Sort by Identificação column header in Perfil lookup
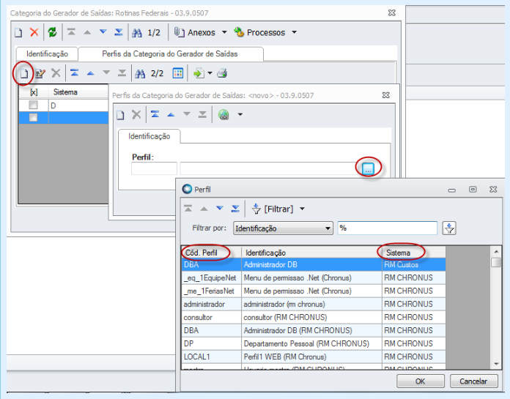 (311, 253)
